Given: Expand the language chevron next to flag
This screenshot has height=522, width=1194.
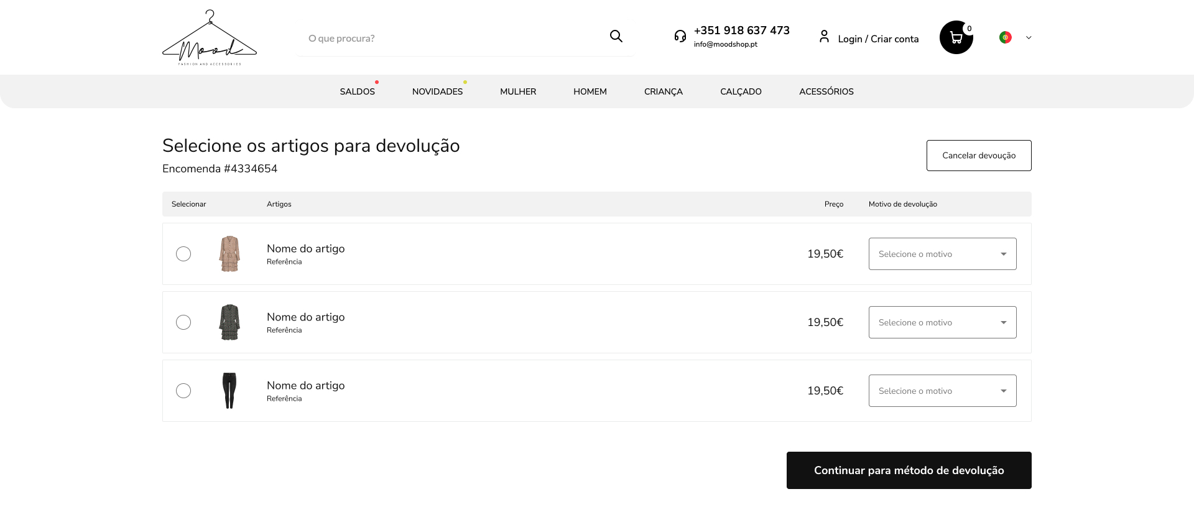Looking at the screenshot, I should (1029, 37).
